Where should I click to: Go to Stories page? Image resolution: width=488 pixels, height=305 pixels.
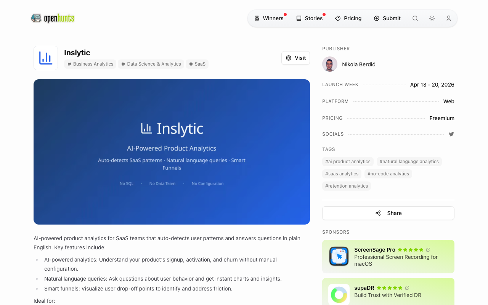[x=310, y=18]
